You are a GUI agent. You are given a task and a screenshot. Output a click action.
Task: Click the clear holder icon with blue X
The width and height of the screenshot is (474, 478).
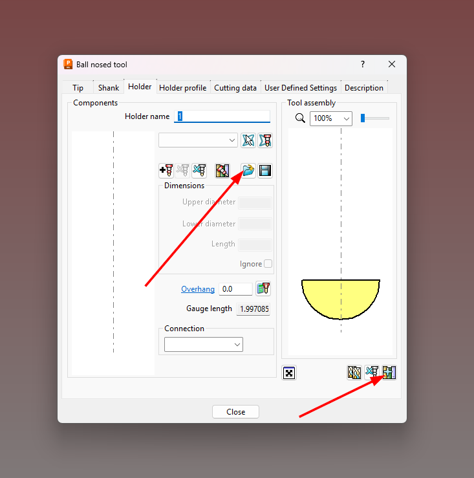click(x=199, y=171)
